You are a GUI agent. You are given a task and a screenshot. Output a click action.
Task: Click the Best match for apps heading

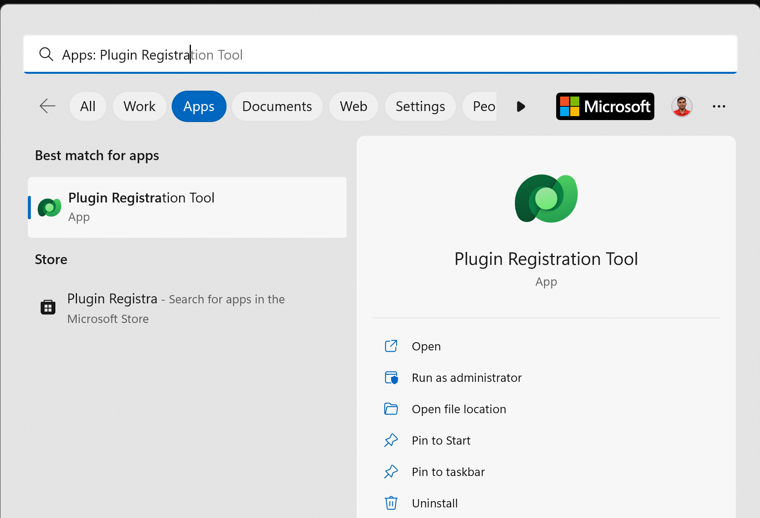[x=97, y=156]
